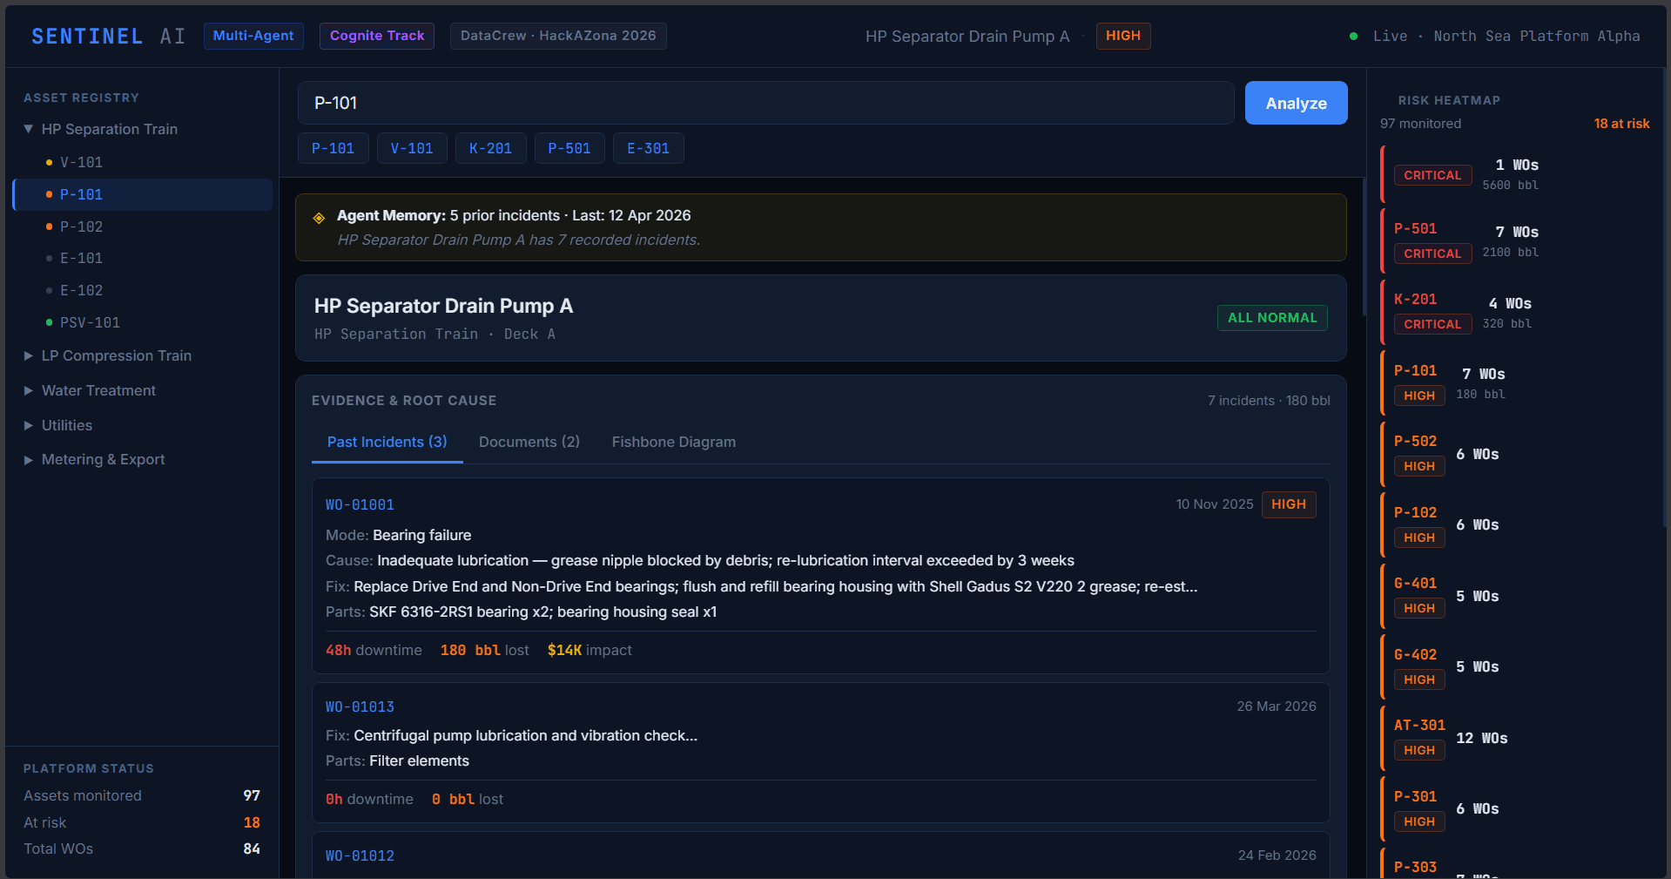1671x879 pixels.
Task: Click the Analyze button
Action: (x=1296, y=103)
